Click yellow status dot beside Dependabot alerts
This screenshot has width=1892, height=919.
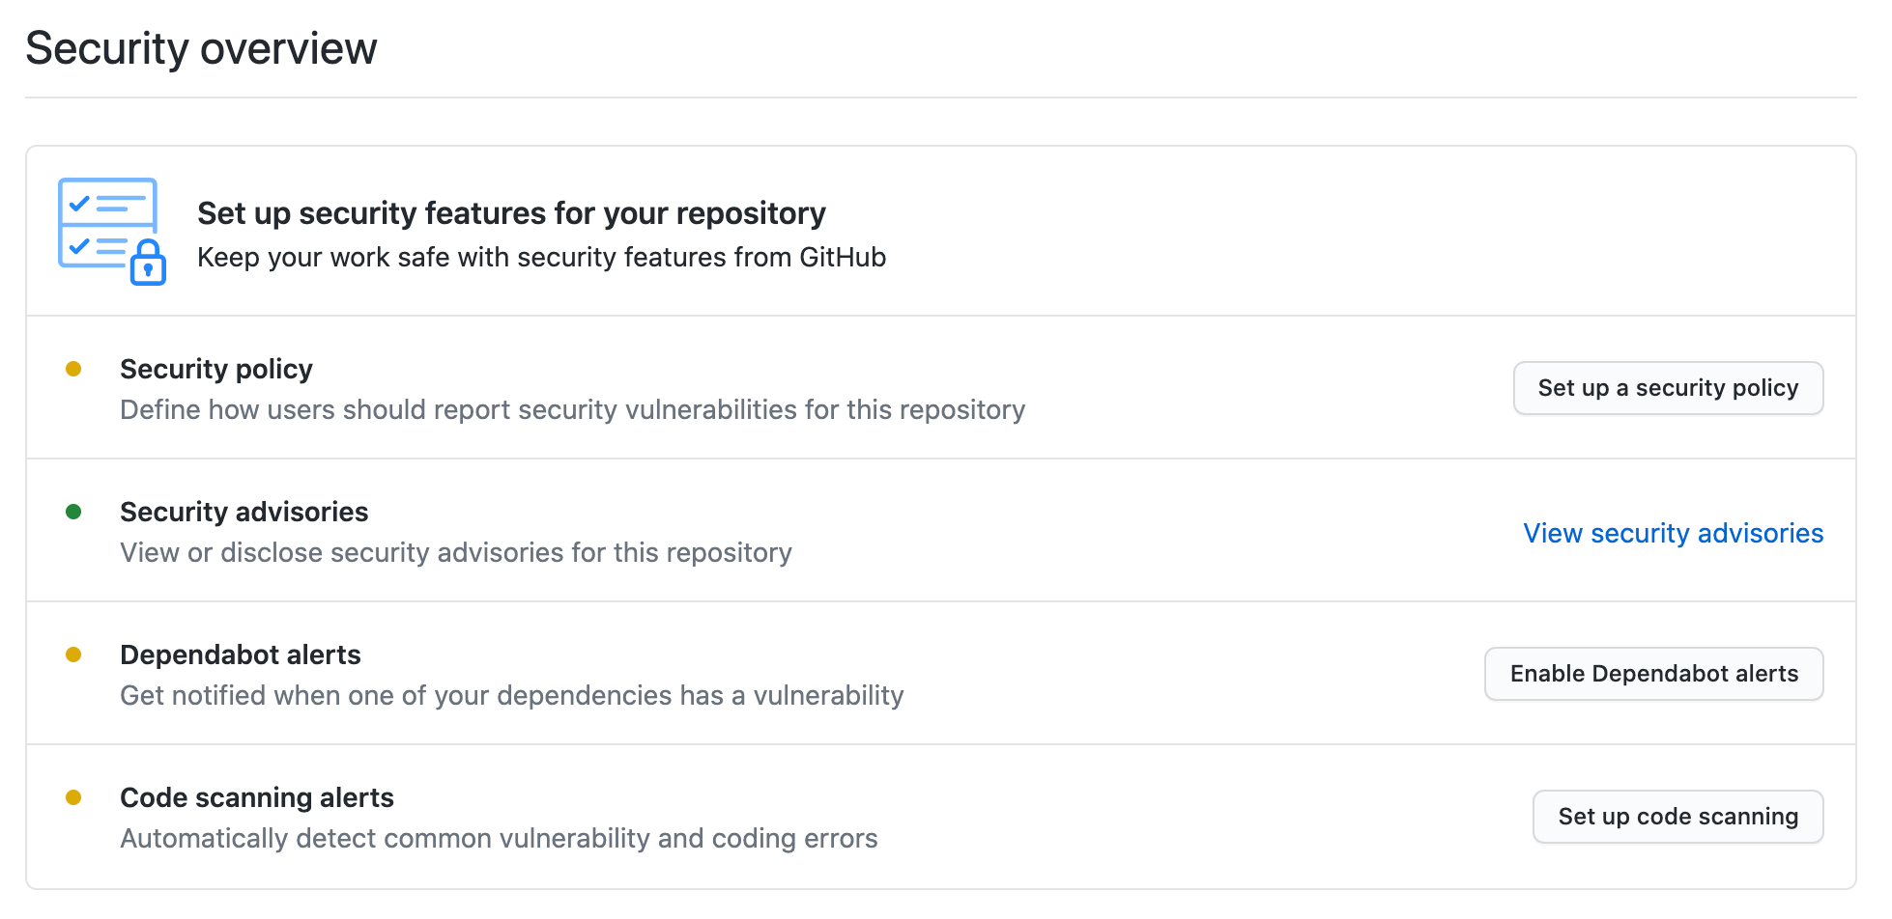pyautogui.click(x=73, y=654)
